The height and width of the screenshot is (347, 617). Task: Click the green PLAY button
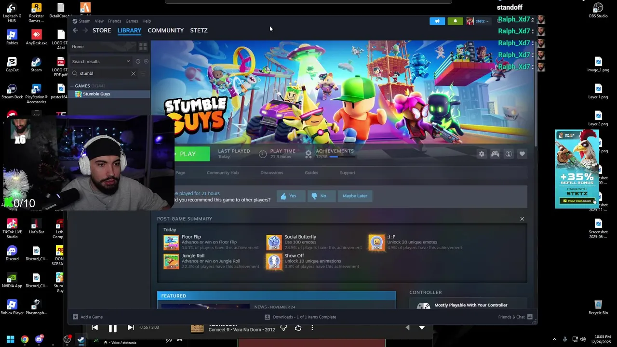pyautogui.click(x=191, y=154)
